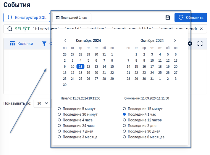Click the magnifier search icon
Image resolution: width=210 pixels, height=155 pixels.
click(9, 29)
